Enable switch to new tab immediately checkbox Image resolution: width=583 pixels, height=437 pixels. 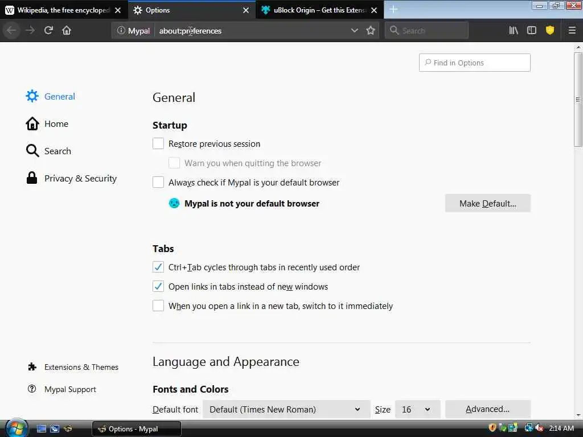tap(158, 306)
